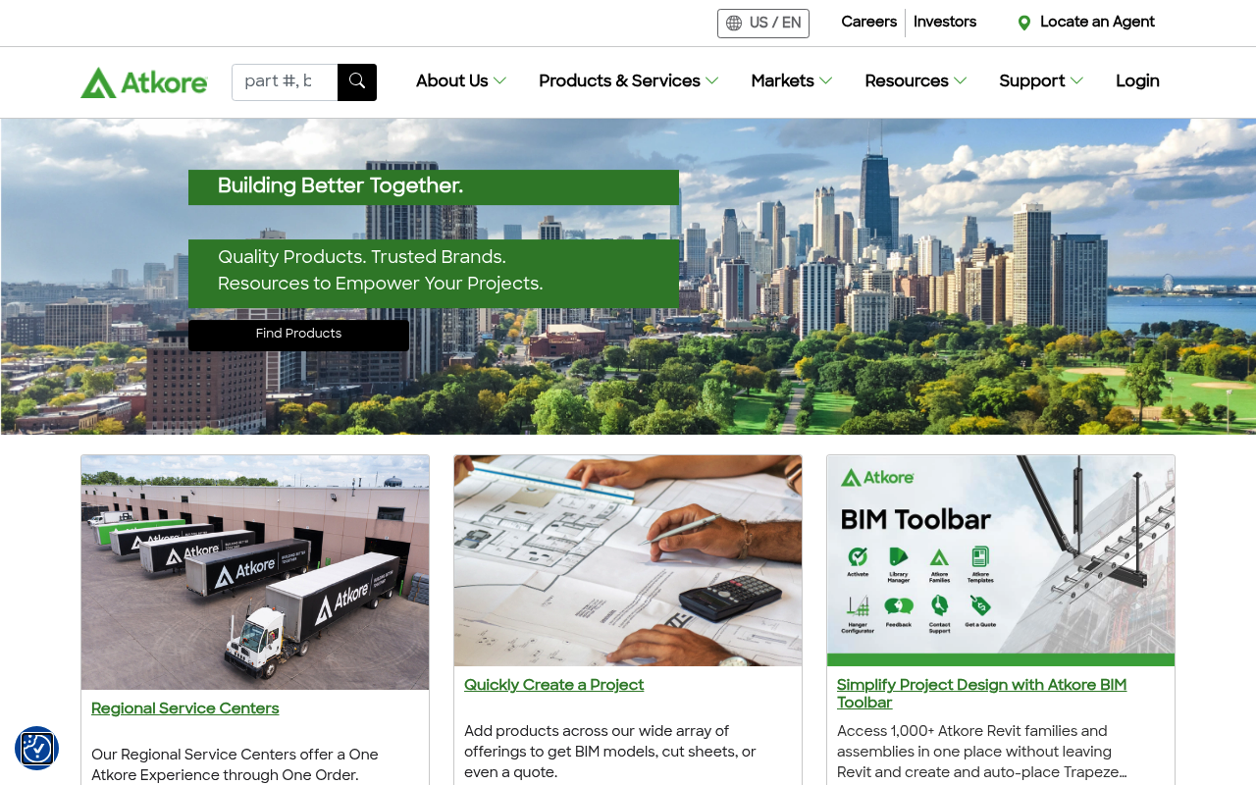The image size is (1256, 785).
Task: Click the text starting 'Add products across our wide array'
Action: [610, 752]
